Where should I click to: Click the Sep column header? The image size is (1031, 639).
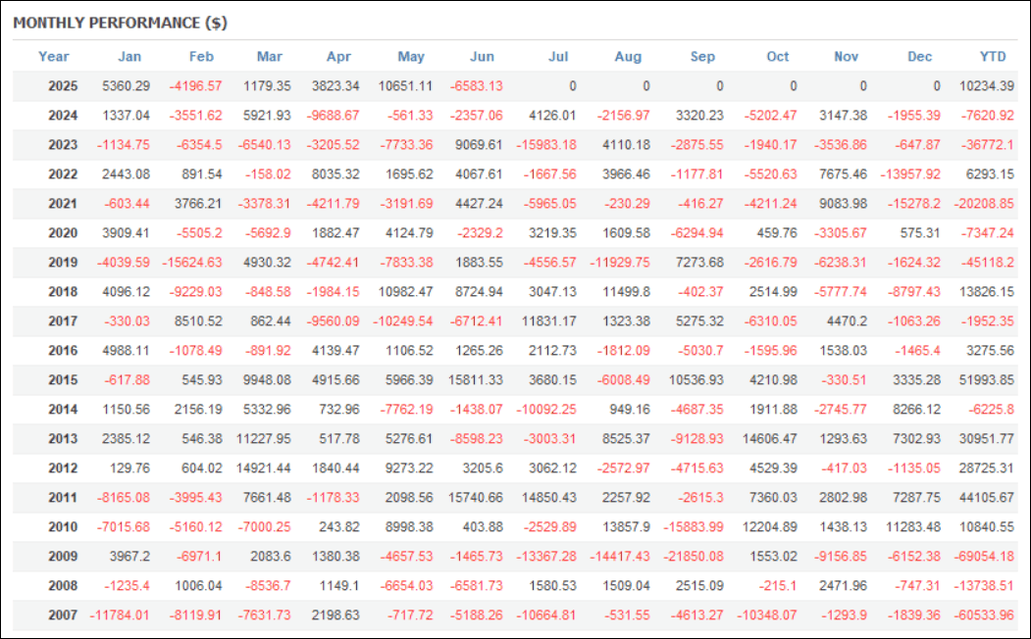coord(702,57)
